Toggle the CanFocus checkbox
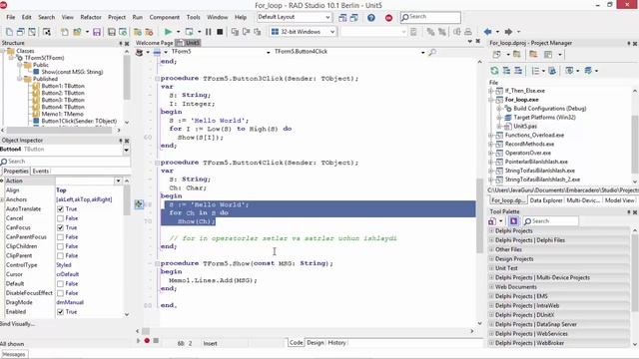The width and height of the screenshot is (639, 359). (60, 227)
